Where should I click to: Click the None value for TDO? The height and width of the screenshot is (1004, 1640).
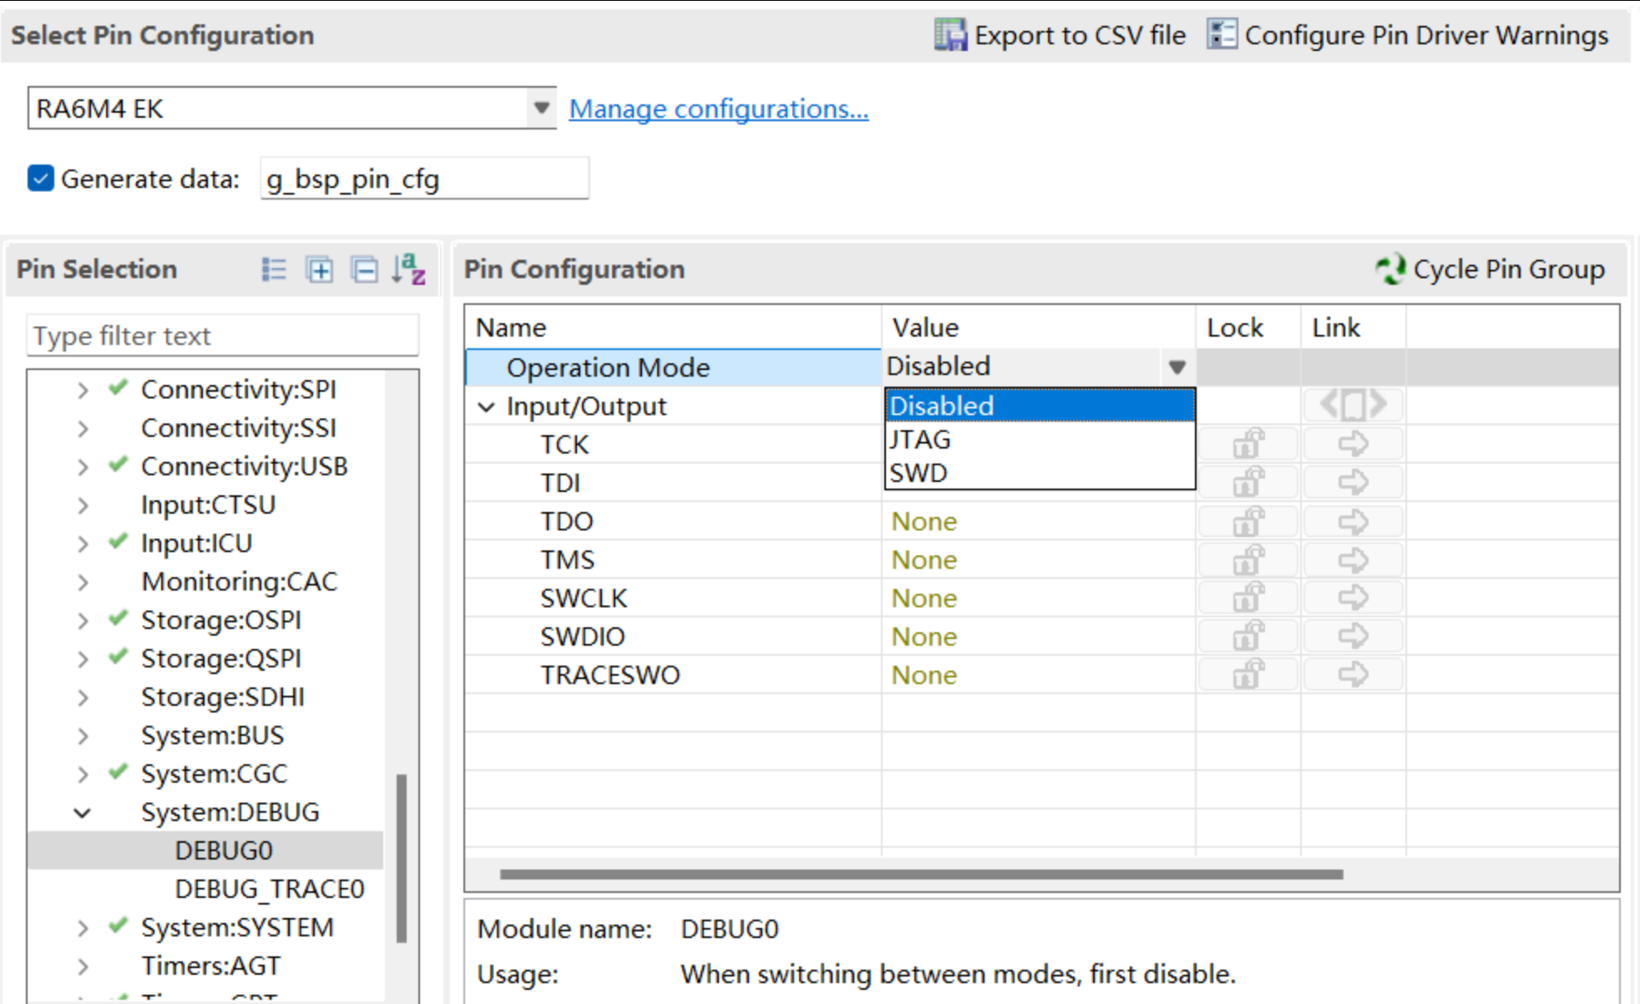(x=924, y=521)
